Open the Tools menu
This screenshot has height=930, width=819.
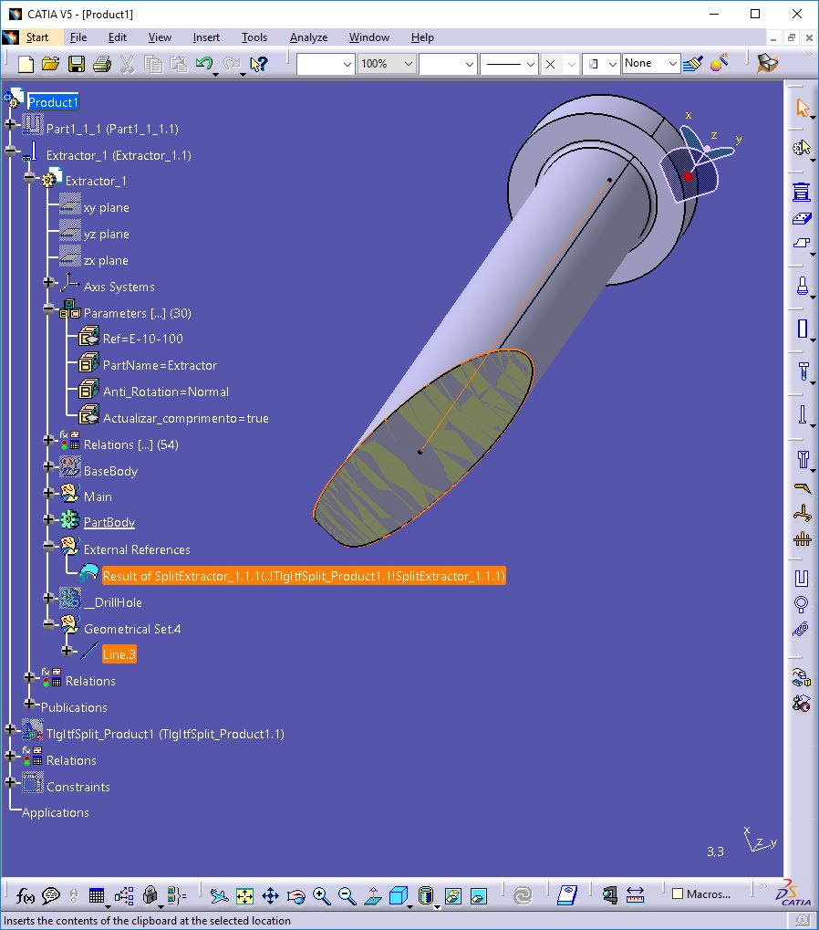(x=254, y=37)
